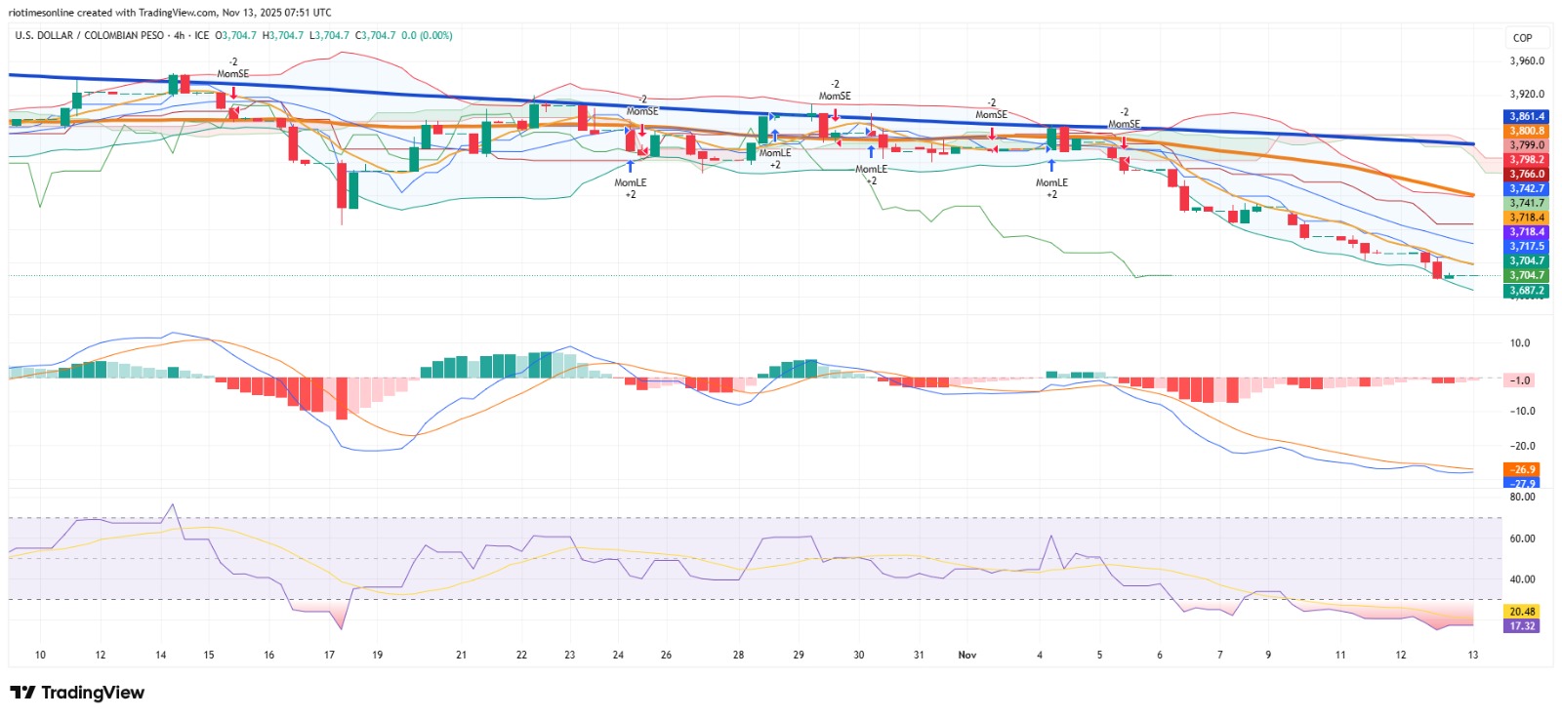The image size is (1562, 718).
Task: Click the O3,704.7 open value in header
Action: point(235,35)
